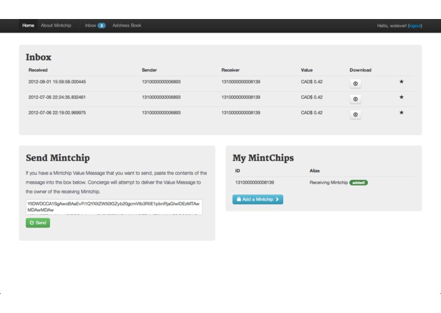Star the 2012-07-06 22:24:35 inbox row

pyautogui.click(x=402, y=97)
